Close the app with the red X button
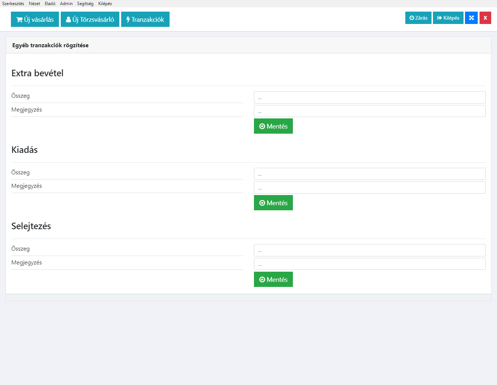Screen dimensions: 497x385 (x=485, y=18)
